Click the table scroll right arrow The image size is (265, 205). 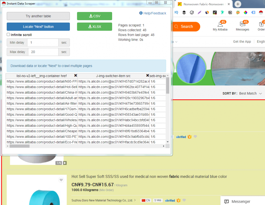coord(164,146)
